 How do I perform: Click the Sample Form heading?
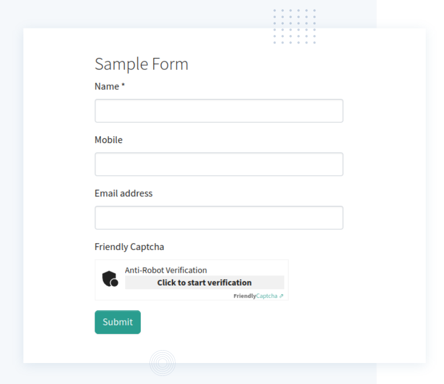coord(141,63)
